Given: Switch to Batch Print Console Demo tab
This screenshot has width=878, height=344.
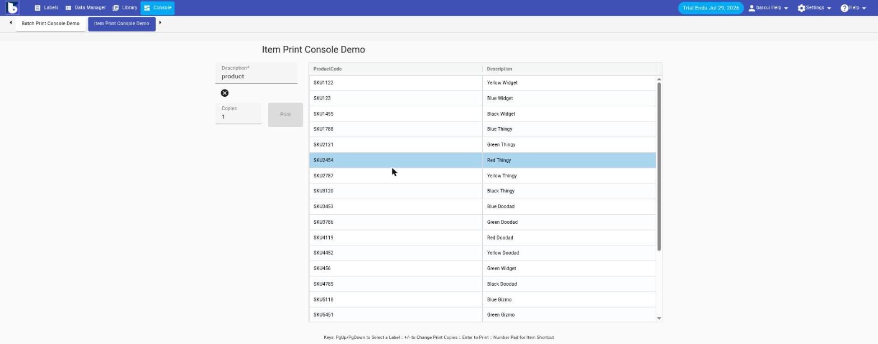Looking at the screenshot, I should pyautogui.click(x=50, y=23).
